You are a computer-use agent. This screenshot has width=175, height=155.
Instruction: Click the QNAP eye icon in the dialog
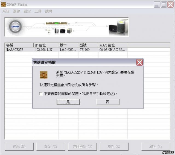click(x=44, y=75)
